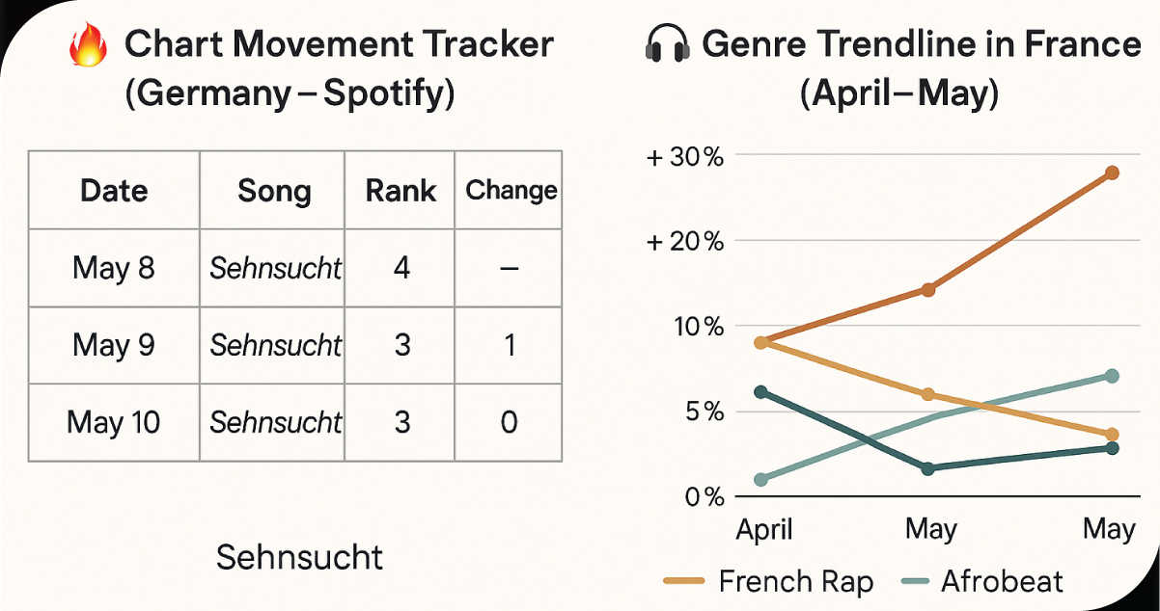The width and height of the screenshot is (1160, 611).
Task: Click the Change column header
Action: click(x=511, y=190)
